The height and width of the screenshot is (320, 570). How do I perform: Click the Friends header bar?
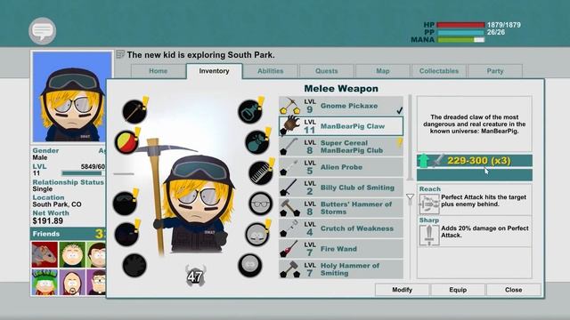68,234
